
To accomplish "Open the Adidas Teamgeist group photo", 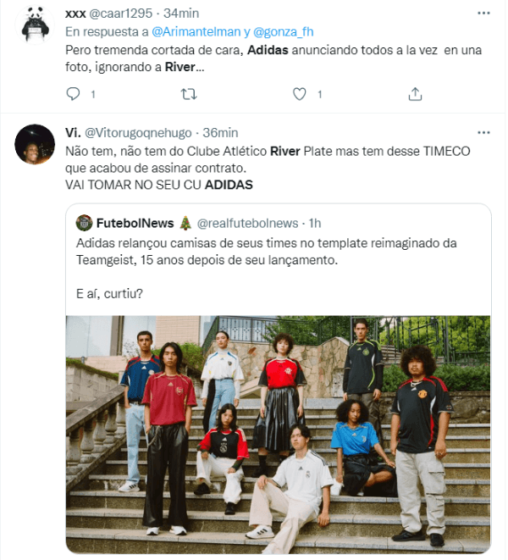I will coord(278,434).
